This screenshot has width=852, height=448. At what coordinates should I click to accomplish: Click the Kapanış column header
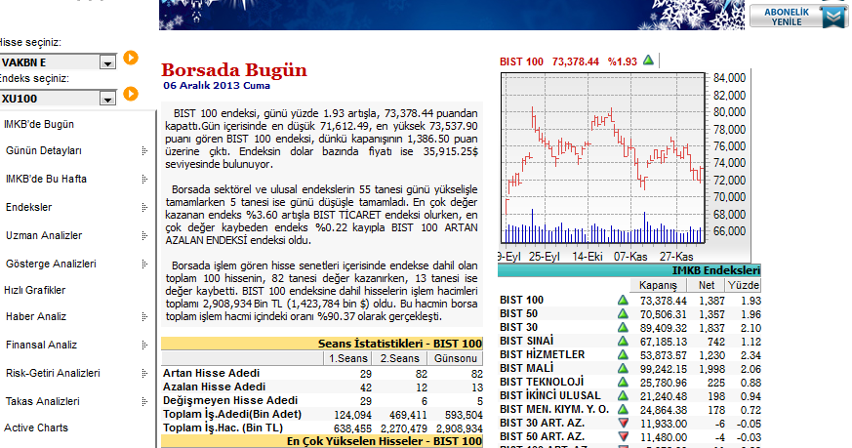coord(658,285)
